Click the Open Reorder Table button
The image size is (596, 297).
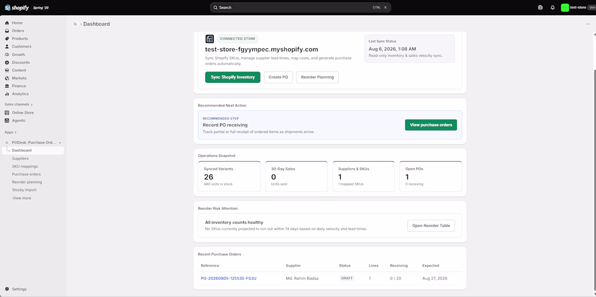(x=431, y=226)
